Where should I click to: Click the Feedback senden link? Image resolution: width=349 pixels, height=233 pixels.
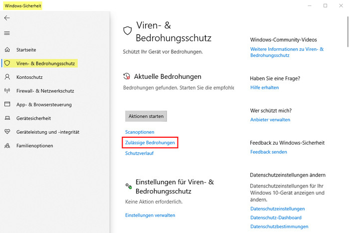pyautogui.click(x=268, y=152)
